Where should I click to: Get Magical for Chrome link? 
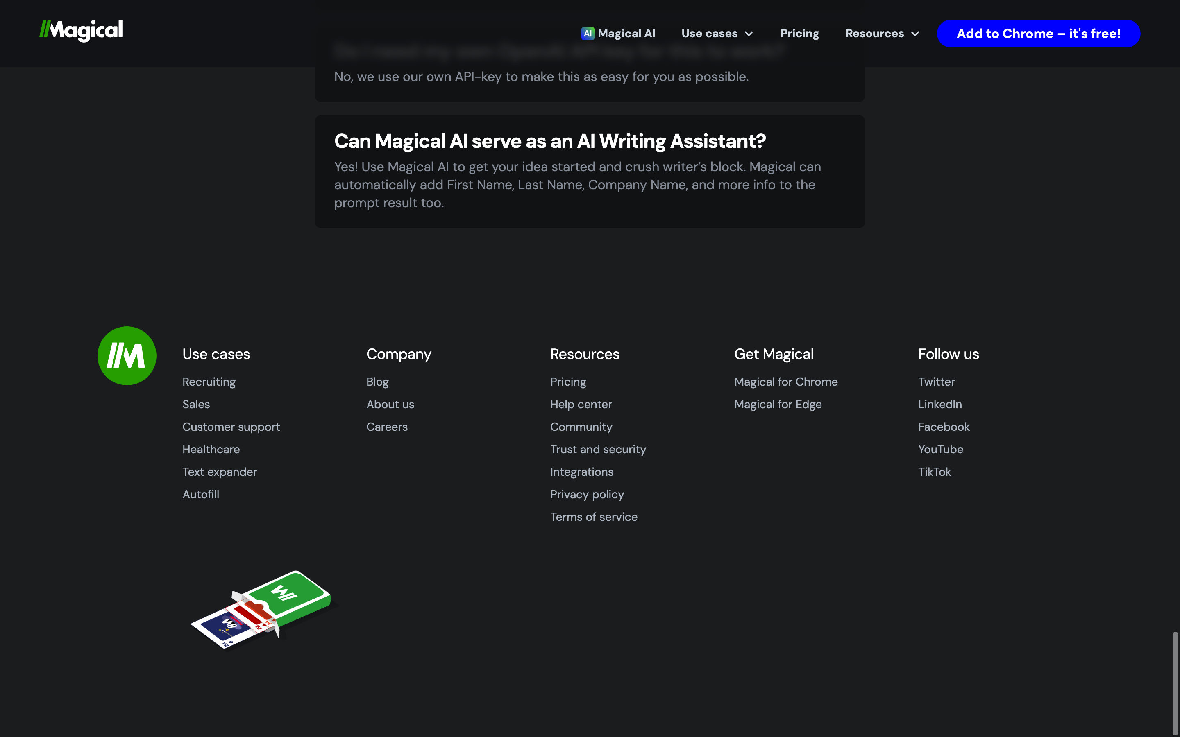point(785,382)
